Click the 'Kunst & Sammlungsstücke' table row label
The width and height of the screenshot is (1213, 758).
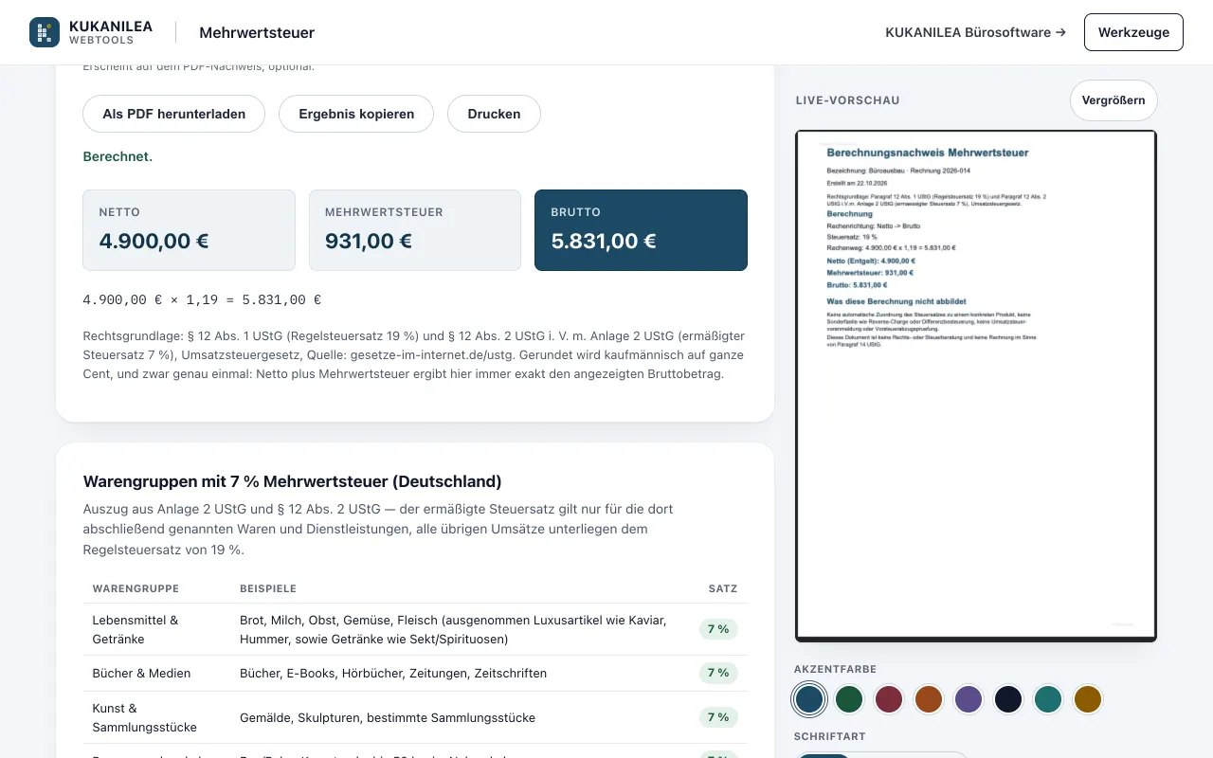(144, 717)
